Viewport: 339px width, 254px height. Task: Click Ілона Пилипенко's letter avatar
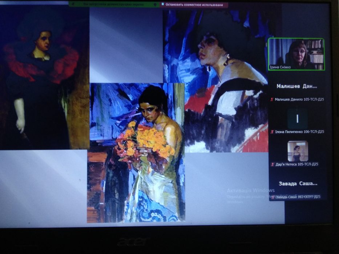click(297, 119)
